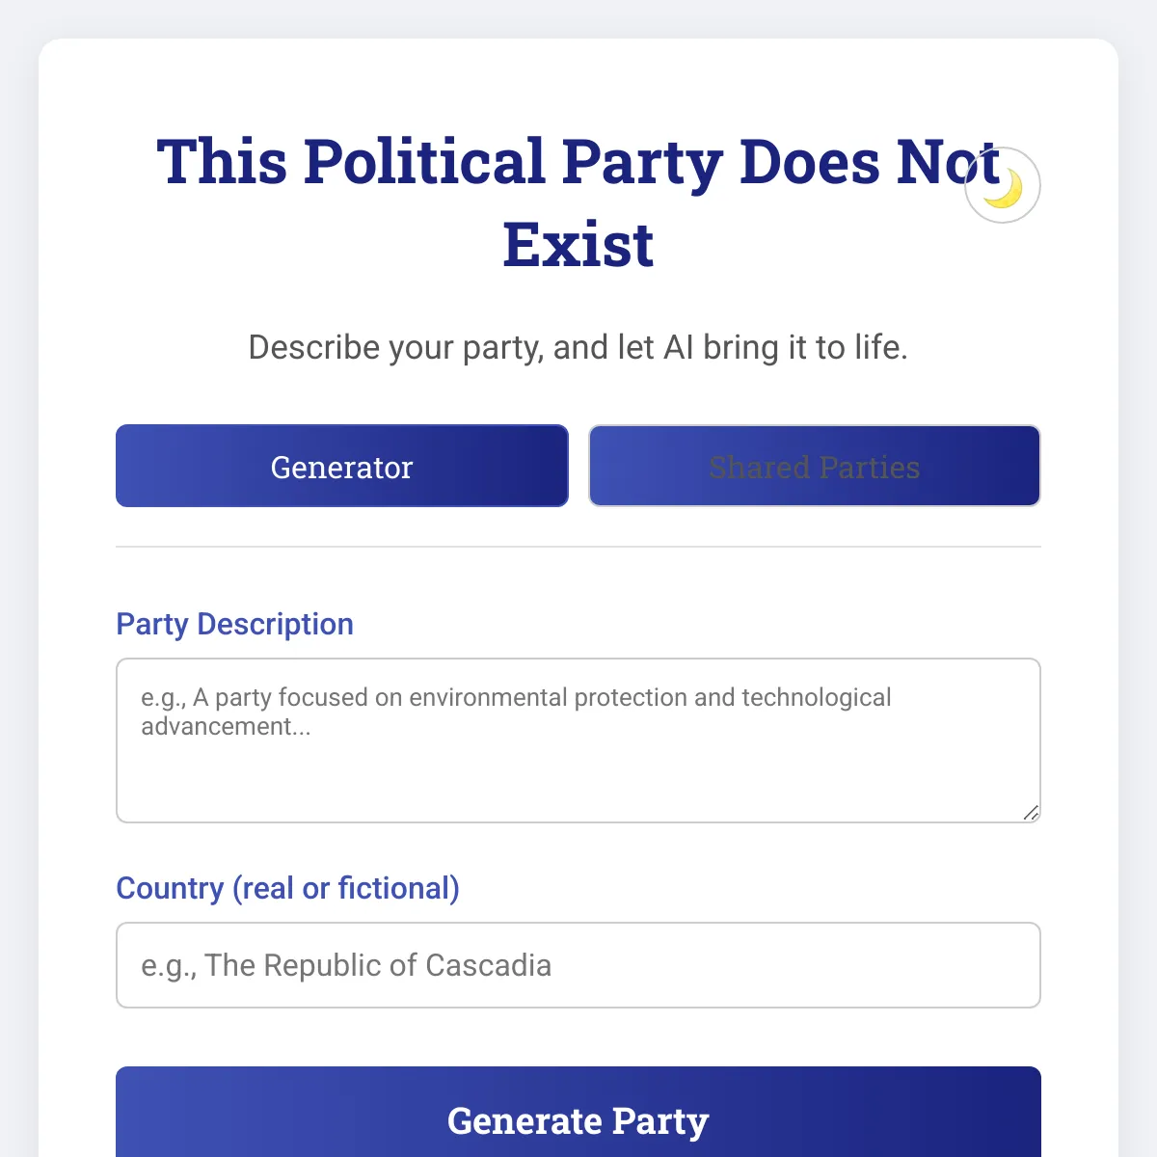Click the Party Description label
The image size is (1157, 1157).
(x=234, y=625)
